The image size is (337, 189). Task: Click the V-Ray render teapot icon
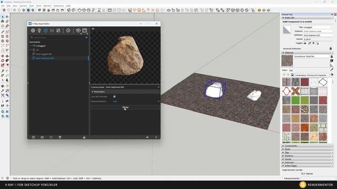tap(78, 30)
